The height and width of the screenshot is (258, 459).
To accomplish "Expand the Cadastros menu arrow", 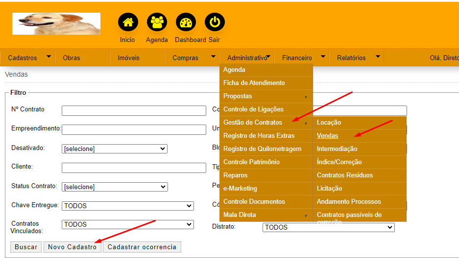I will click(x=48, y=57).
